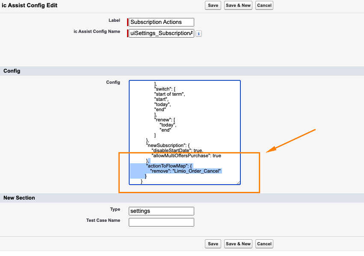364x256 pixels.
Task: Focus the Type field containing settings
Action: click(161, 211)
